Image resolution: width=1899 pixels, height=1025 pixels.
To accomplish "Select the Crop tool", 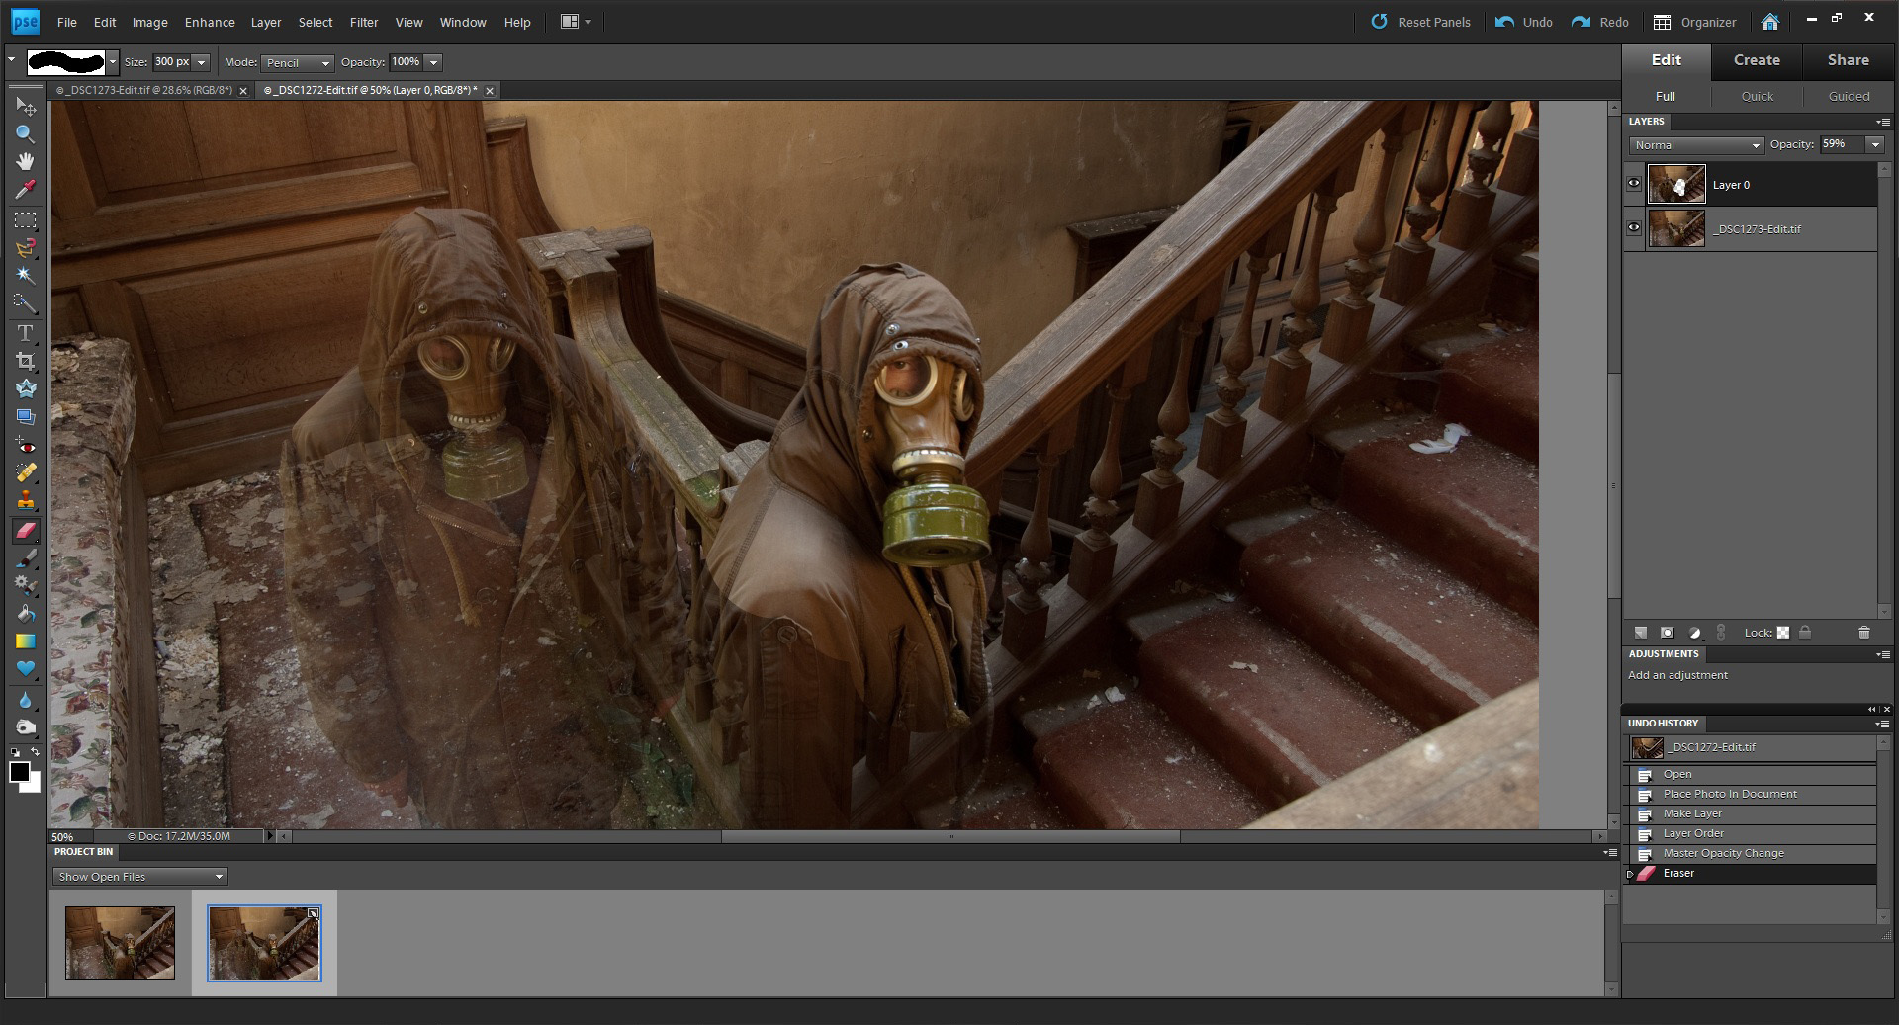I will (25, 361).
